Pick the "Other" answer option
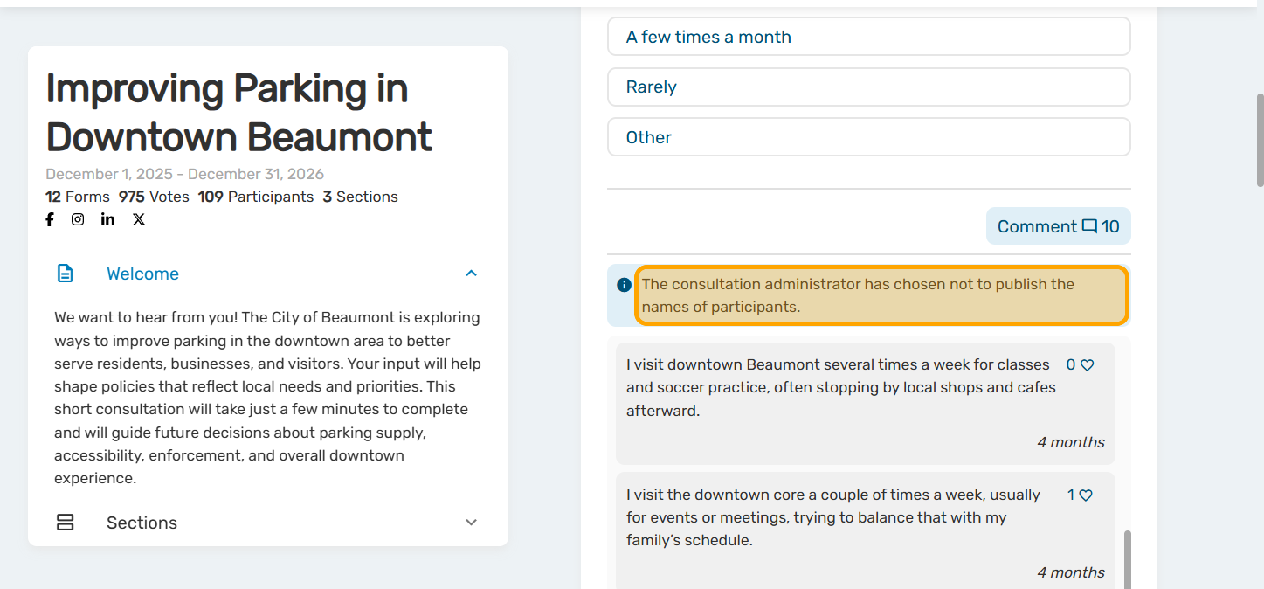This screenshot has width=1264, height=589. [868, 137]
